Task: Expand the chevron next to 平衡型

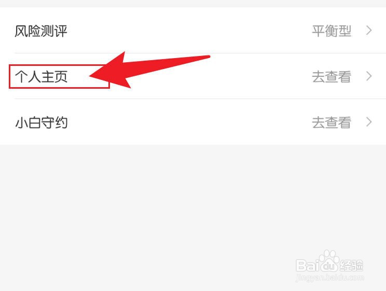Action: 369,31
